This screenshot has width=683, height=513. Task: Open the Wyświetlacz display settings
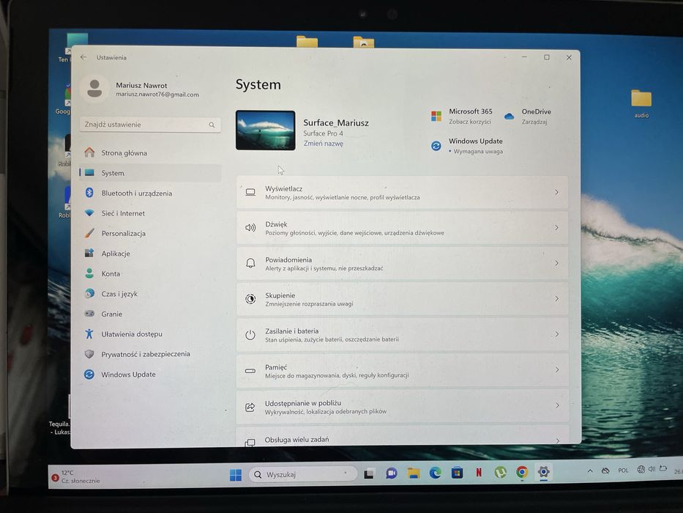click(x=402, y=192)
